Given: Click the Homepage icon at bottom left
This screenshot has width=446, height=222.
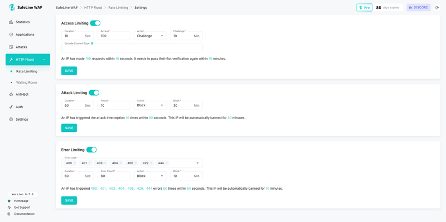Looking at the screenshot, I should 9,201.
